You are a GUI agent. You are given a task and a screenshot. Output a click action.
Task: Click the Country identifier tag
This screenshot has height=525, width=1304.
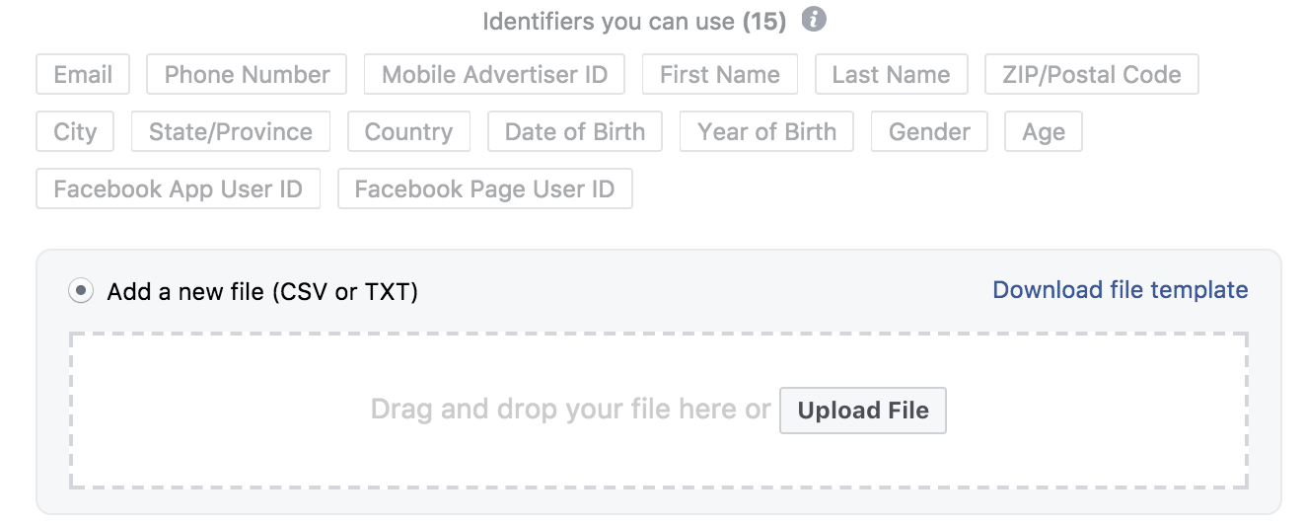point(408,131)
